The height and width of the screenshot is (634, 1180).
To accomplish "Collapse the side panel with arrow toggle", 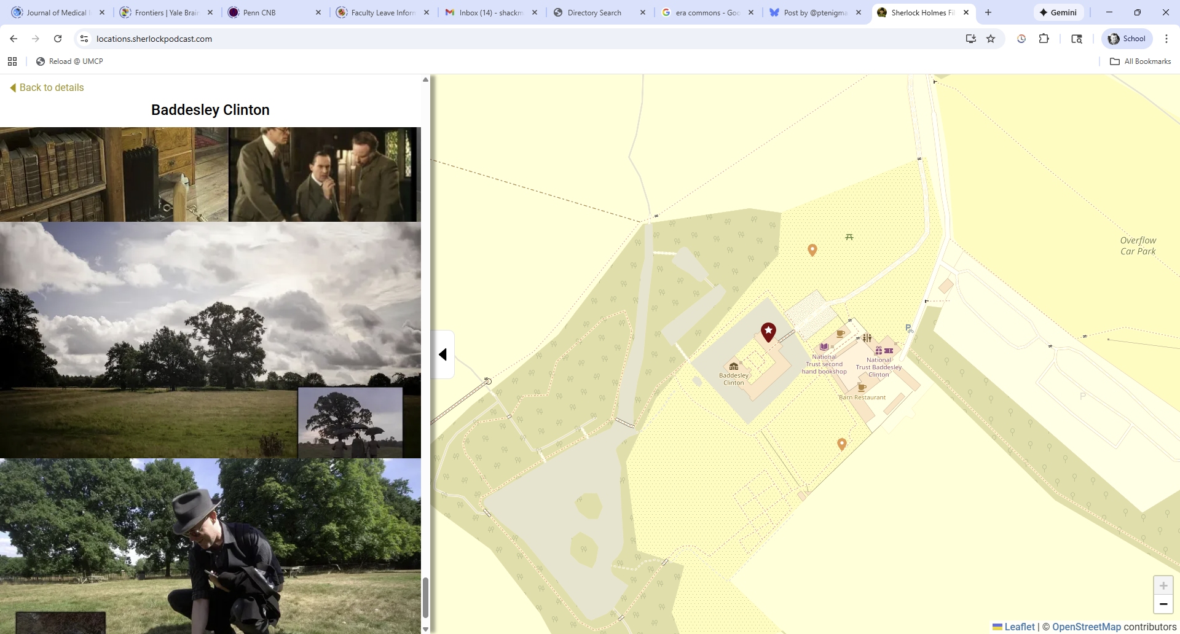I will (x=442, y=354).
